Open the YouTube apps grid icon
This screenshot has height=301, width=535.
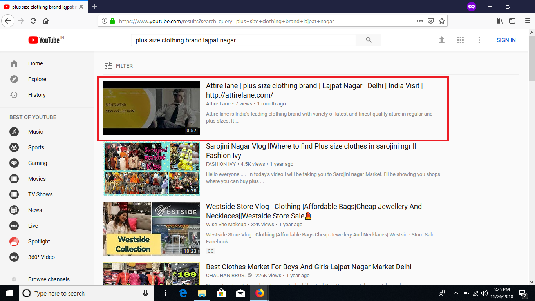460,40
